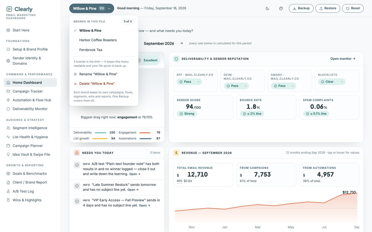Open Goals & Benchmarks
372x232 pixels.
(30, 173)
